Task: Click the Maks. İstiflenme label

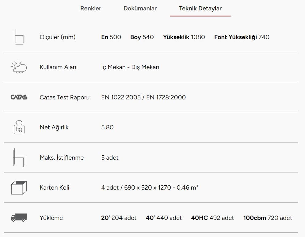Action: tap(62, 157)
